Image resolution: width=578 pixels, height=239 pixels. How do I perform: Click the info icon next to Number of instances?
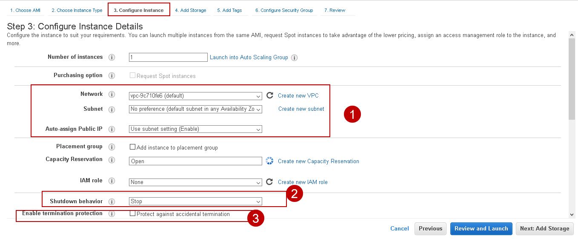pos(112,58)
